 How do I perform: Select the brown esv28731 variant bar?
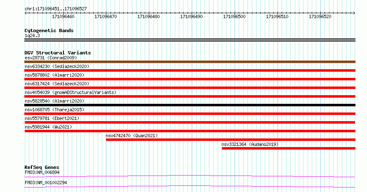click(190, 62)
